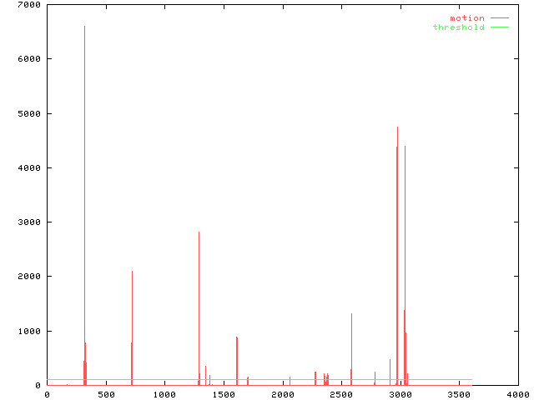This screenshot has height=400, width=534.
Task: Click the x-axis label 2500
Action: click(340, 394)
